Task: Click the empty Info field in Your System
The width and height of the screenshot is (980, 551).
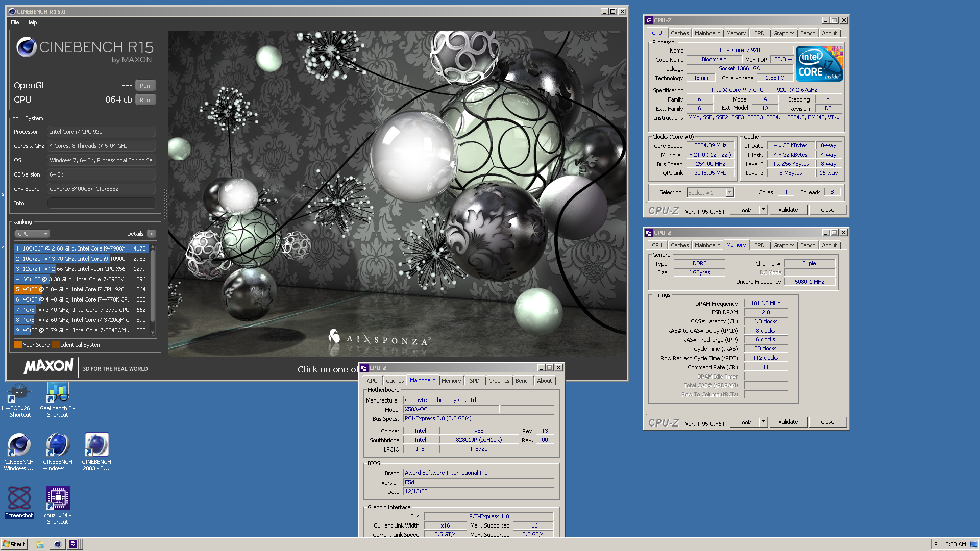Action: click(x=102, y=203)
